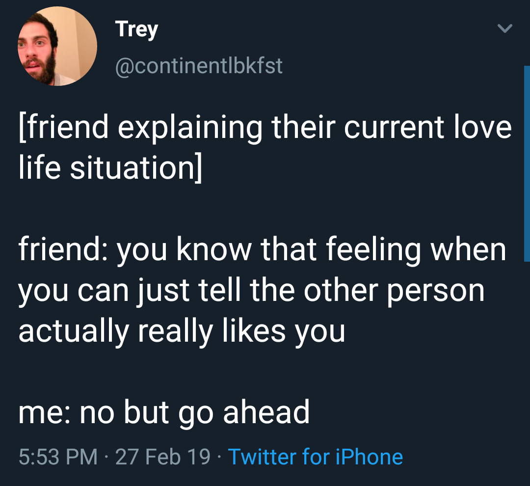Click the word 'explaining' in the tweet
The height and width of the screenshot is (486, 530).
click(190, 129)
